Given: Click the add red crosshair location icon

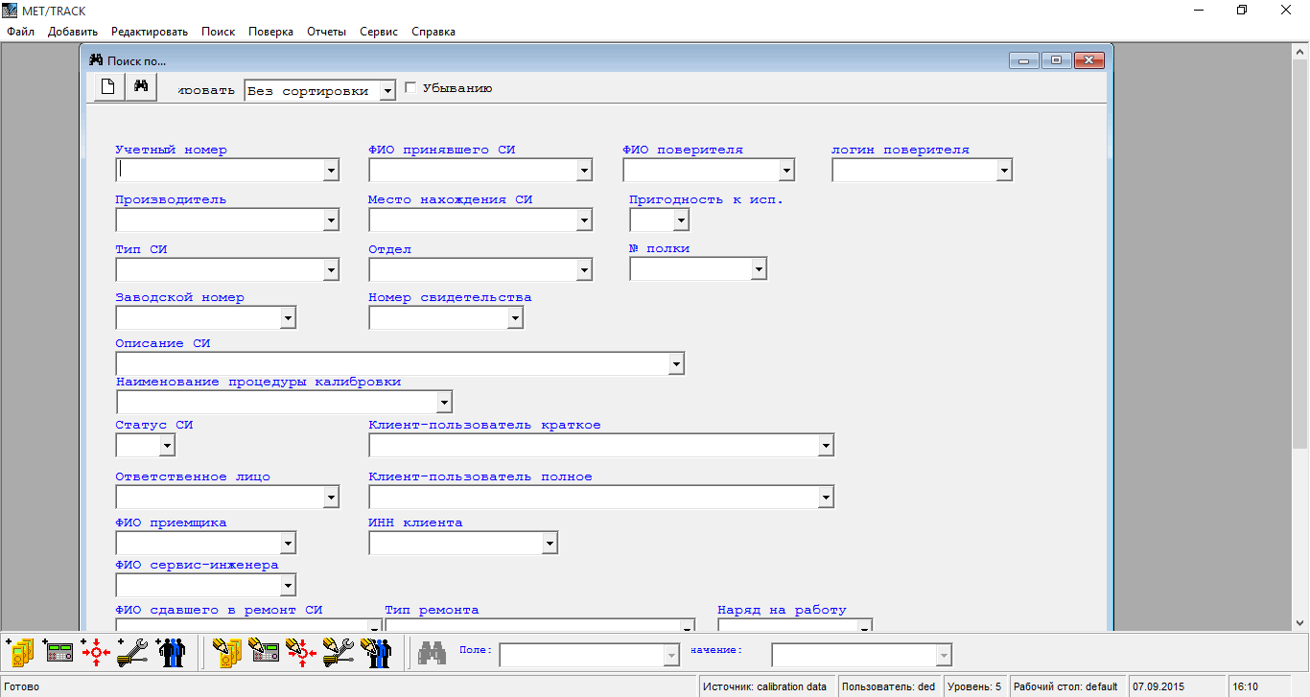Looking at the screenshot, I should click(x=95, y=653).
